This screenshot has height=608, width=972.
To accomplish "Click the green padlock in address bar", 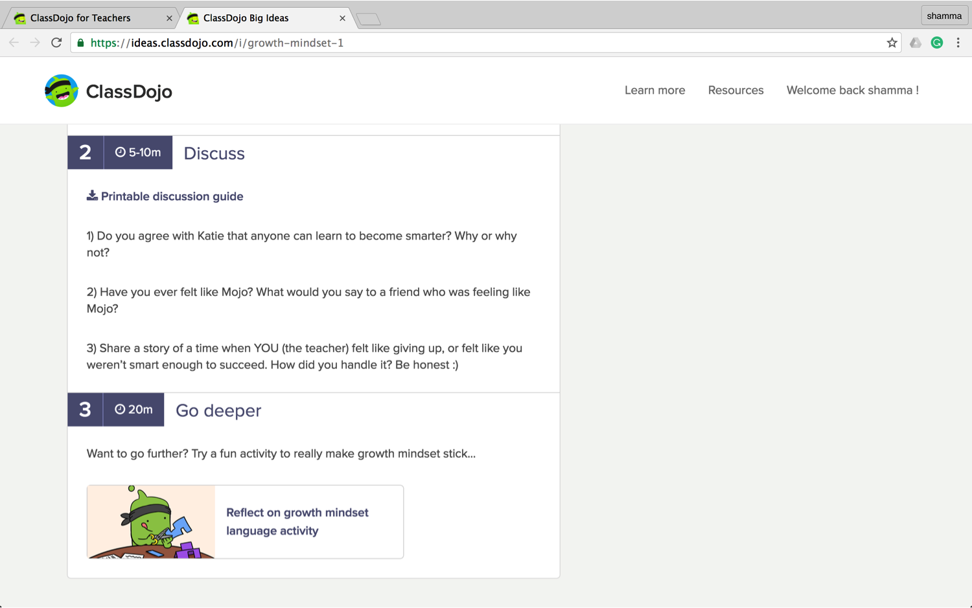I will 80,43.
